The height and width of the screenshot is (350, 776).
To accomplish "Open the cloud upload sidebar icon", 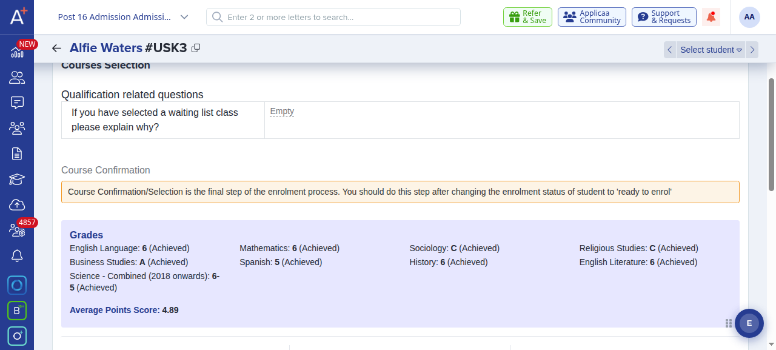I will coord(17,204).
